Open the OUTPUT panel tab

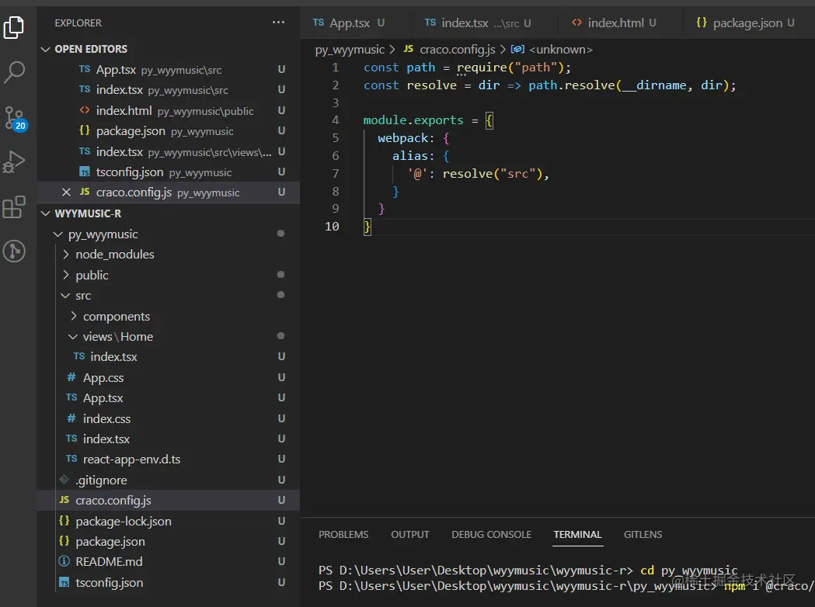coord(410,534)
